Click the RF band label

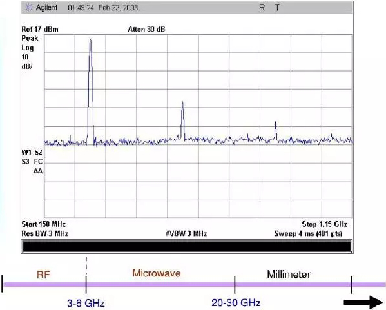click(x=43, y=275)
